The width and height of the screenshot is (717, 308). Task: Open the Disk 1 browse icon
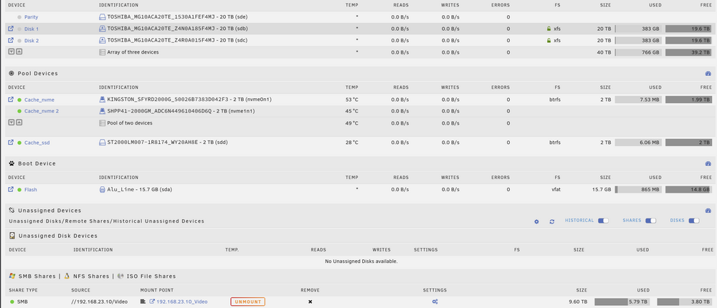[x=11, y=29]
